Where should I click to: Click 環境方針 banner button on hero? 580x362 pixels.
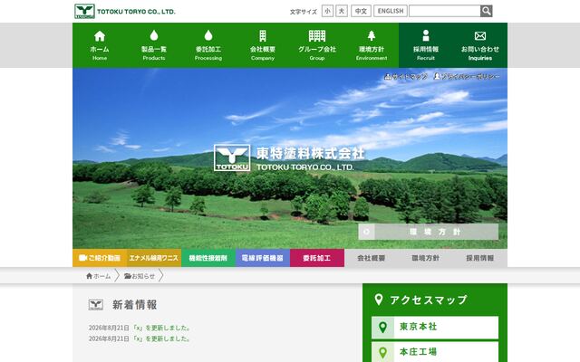(429, 232)
